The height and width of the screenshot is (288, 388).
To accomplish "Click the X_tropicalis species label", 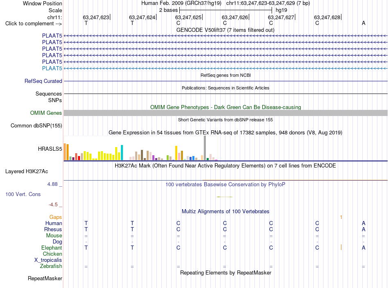I will [48, 260].
